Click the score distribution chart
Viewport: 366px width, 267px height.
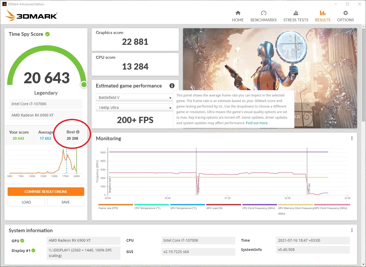coord(46,163)
